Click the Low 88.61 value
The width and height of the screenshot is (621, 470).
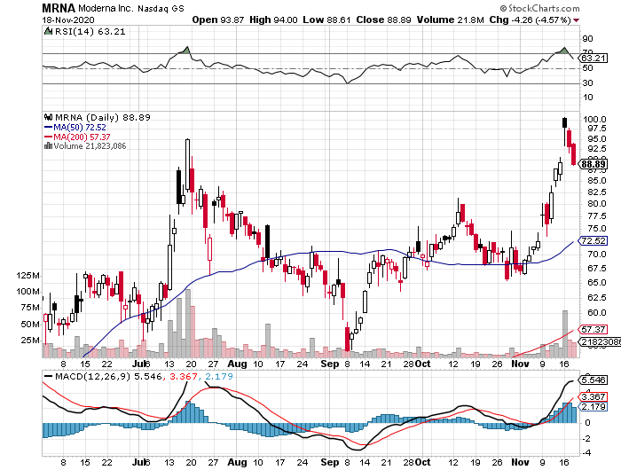click(326, 20)
